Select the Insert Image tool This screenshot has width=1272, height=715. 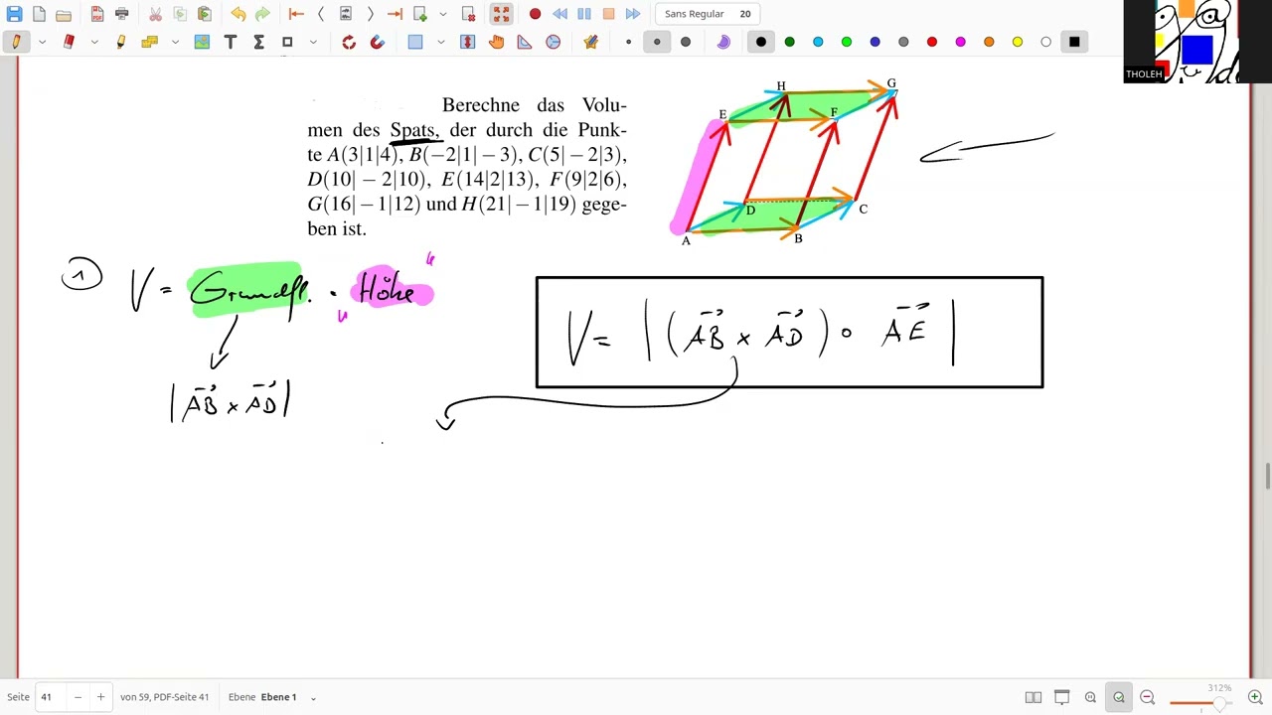[202, 42]
